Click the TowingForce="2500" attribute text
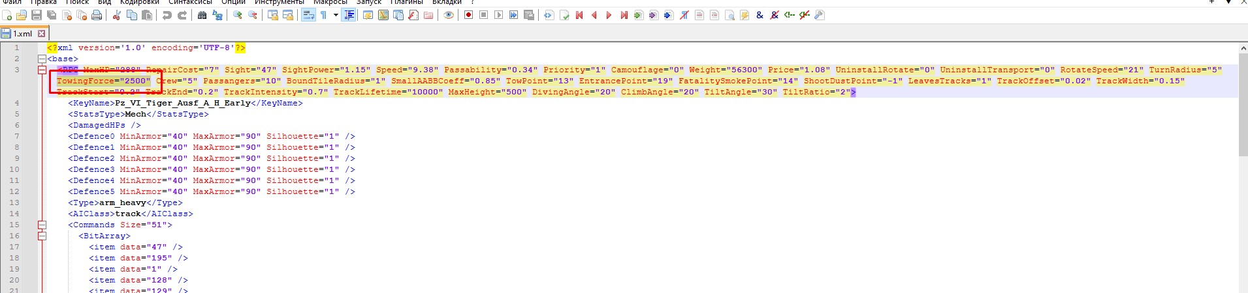The image size is (1248, 293). tap(103, 81)
